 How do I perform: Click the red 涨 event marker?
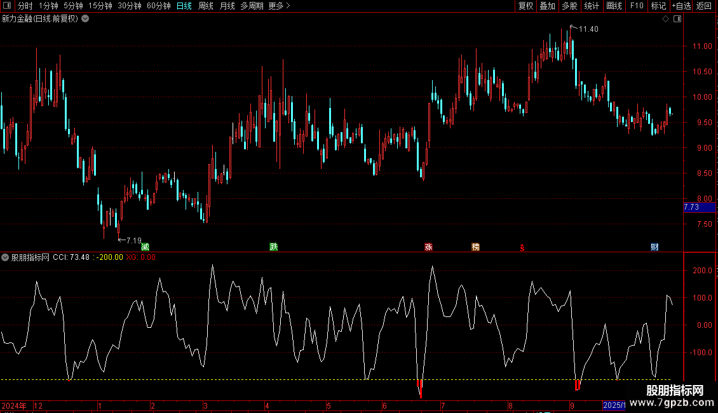pos(429,247)
